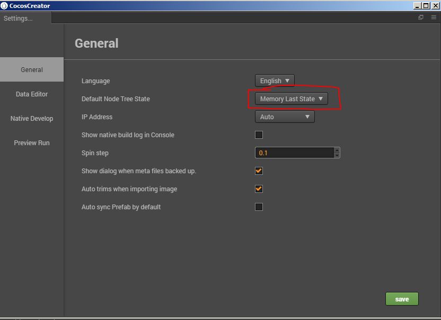
Task: Open the Language dropdown
Action: 275,81
